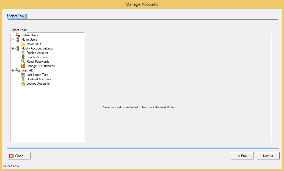
Task: Choose Modify Account Settings in the tree
Action: (x=37, y=48)
